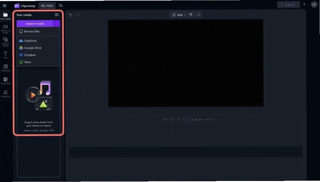
Task: Click the Redo arrow
Action: [x=78, y=15]
